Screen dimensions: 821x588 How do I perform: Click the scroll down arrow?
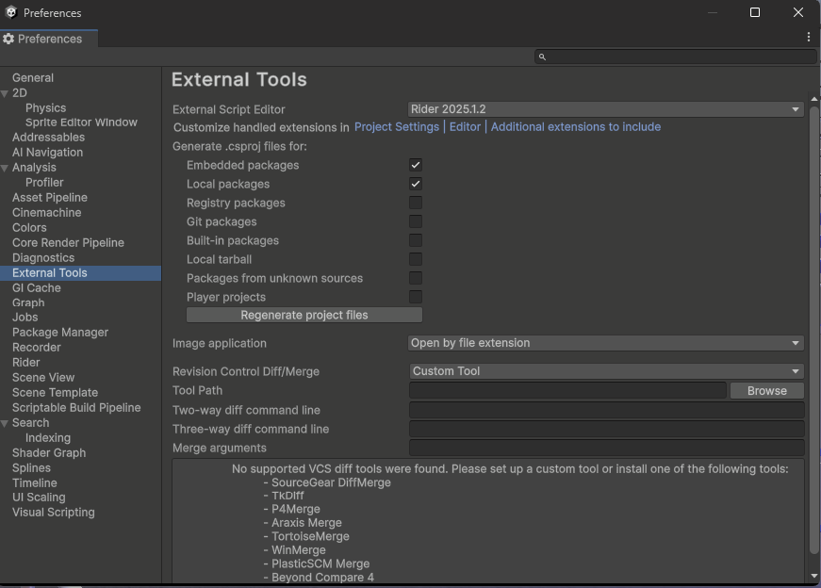point(813,576)
